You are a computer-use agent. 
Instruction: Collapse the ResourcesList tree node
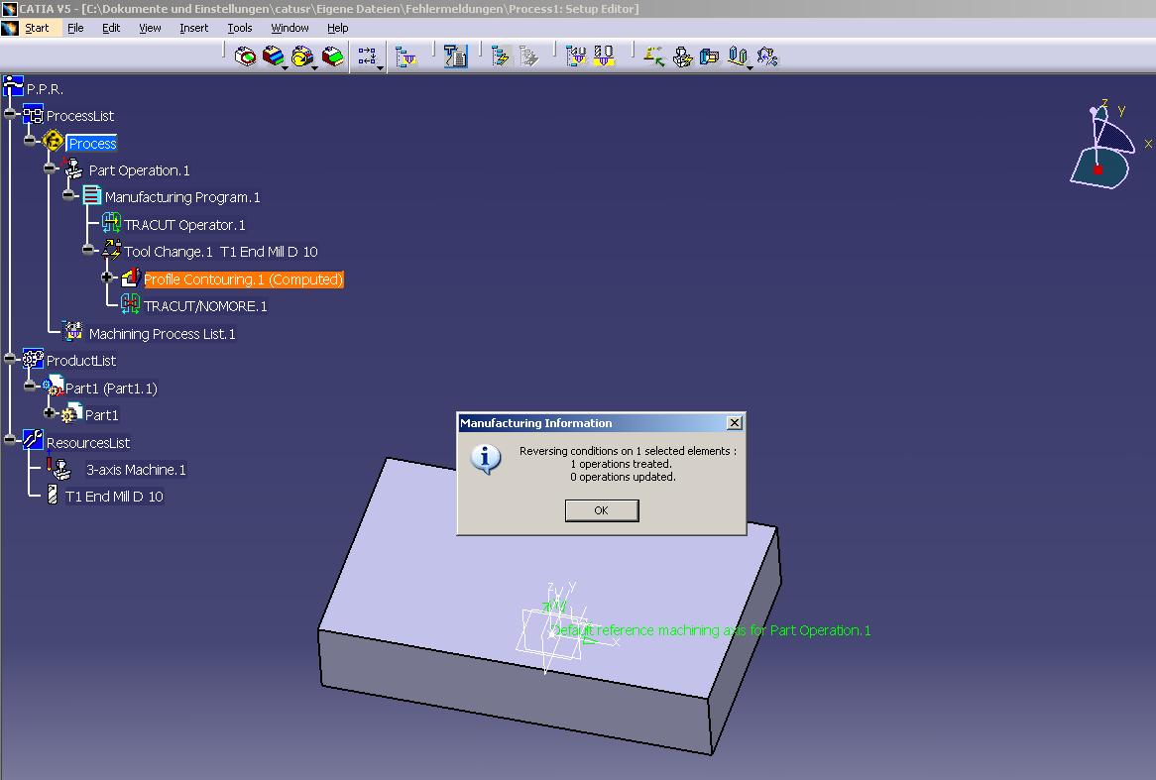click(10, 440)
